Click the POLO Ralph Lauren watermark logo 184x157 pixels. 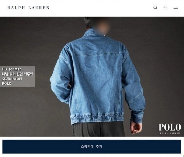(170, 129)
